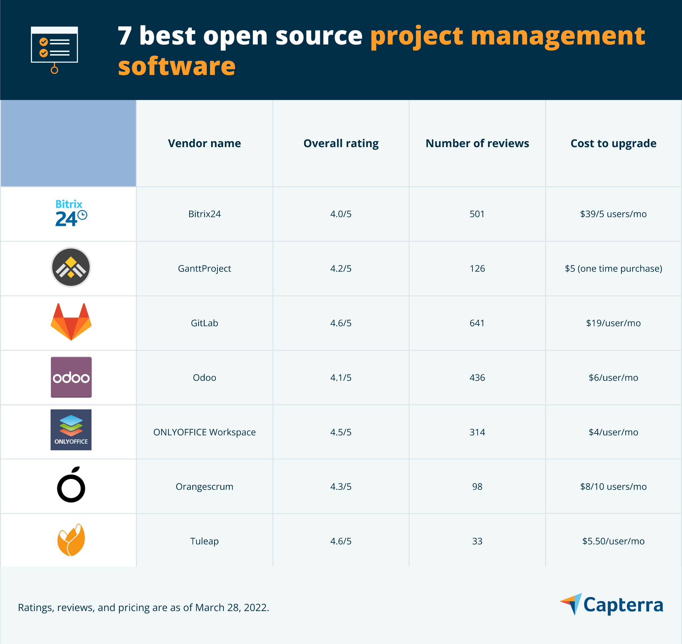Click the Overall rating column header
The height and width of the screenshot is (644, 682).
tap(341, 143)
